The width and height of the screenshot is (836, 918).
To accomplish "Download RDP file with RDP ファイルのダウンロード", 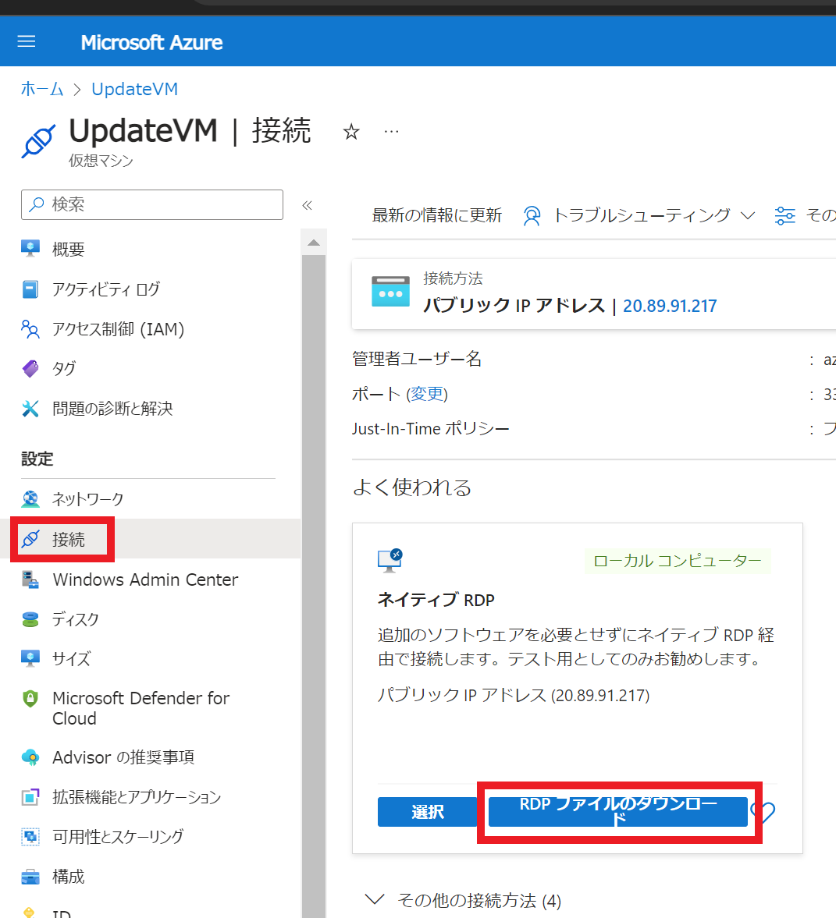I will 618,812.
